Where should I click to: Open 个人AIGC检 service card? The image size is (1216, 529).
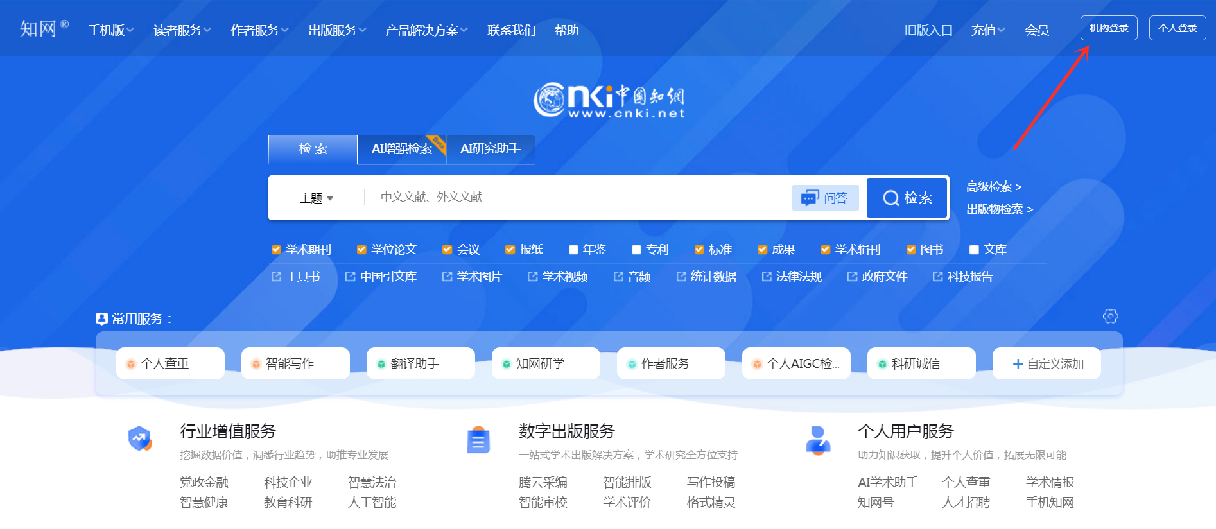coord(796,363)
